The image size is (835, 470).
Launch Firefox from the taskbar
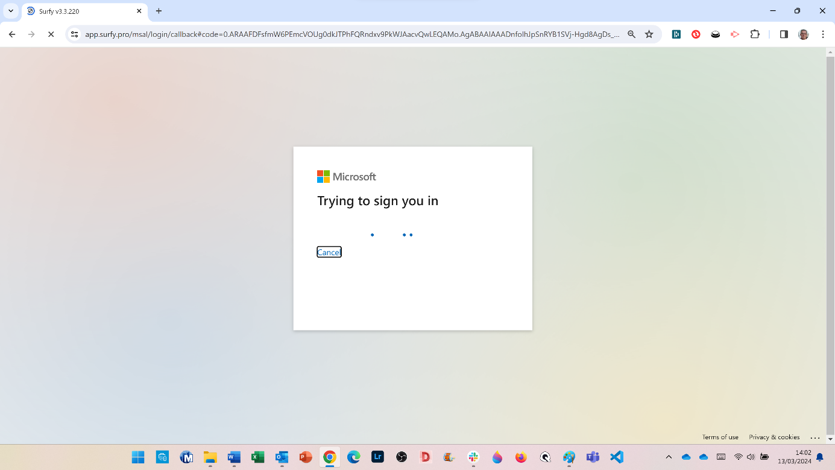click(x=521, y=457)
